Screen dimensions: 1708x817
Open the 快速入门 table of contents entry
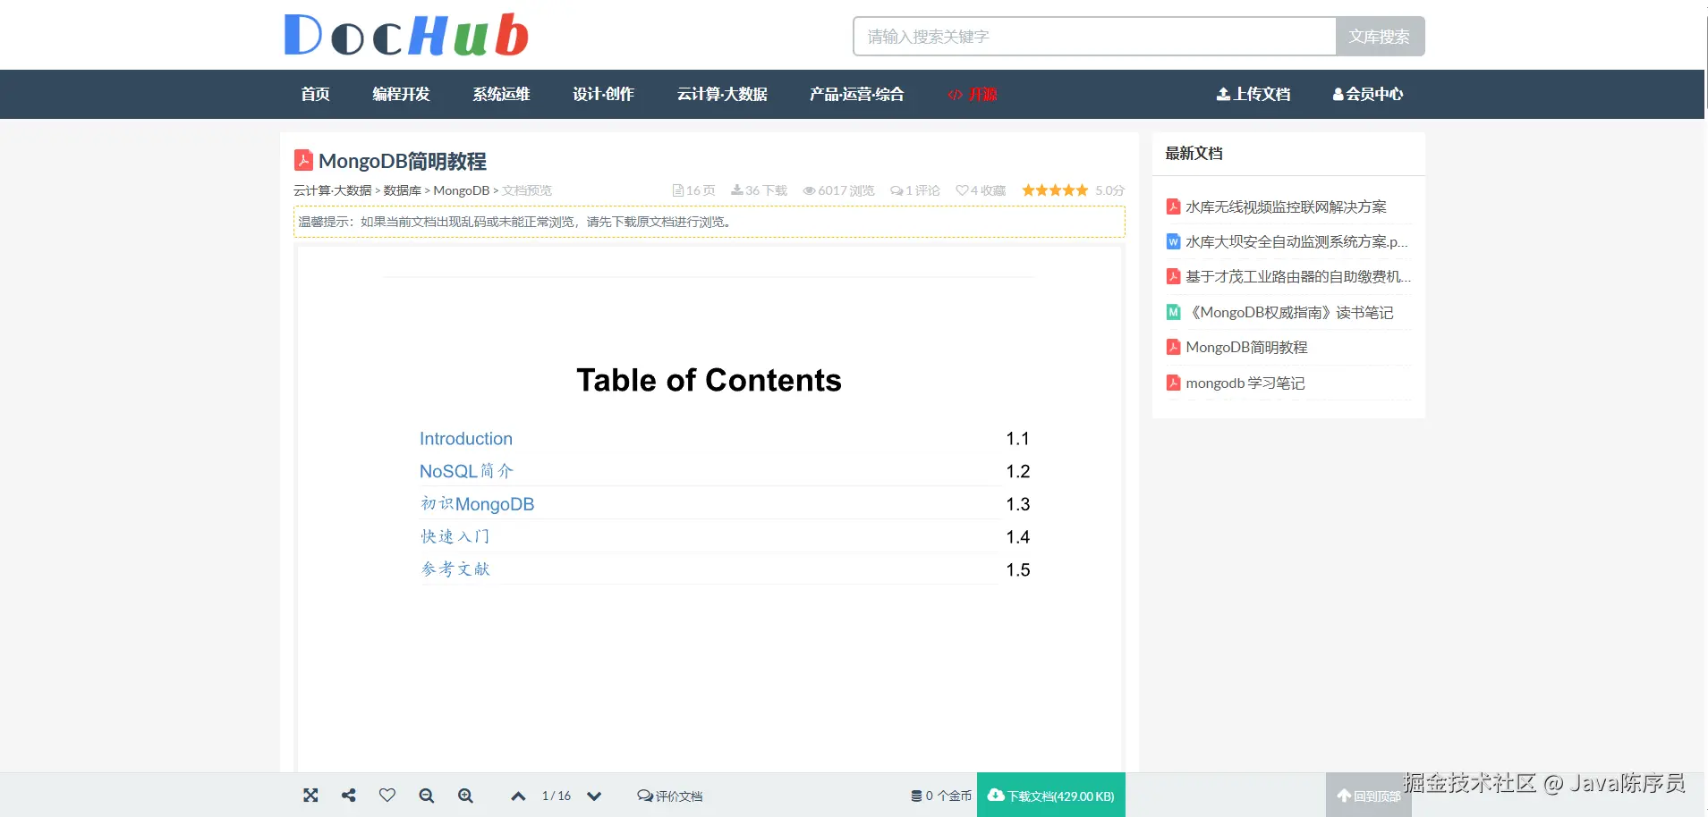point(455,536)
